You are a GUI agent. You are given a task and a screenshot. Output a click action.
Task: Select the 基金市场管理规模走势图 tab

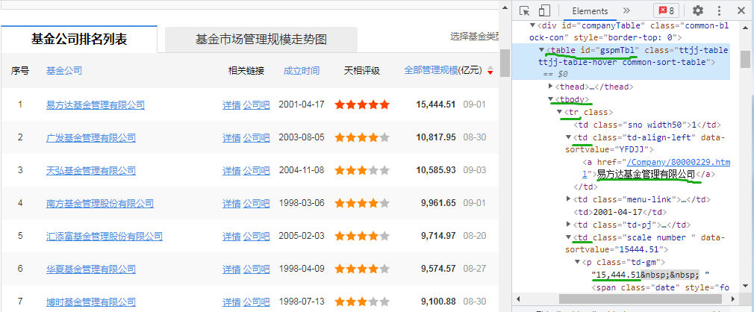(261, 39)
